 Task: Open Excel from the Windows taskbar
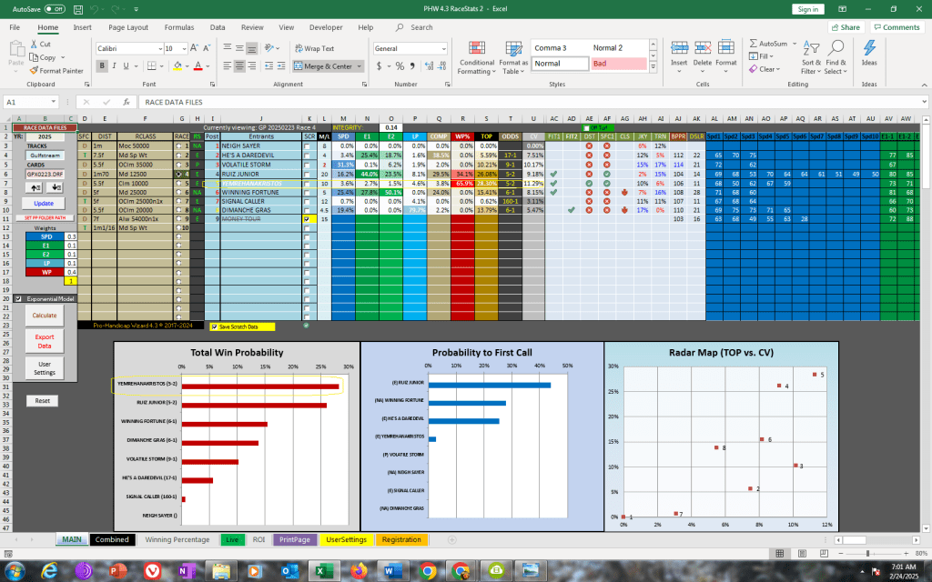321,570
